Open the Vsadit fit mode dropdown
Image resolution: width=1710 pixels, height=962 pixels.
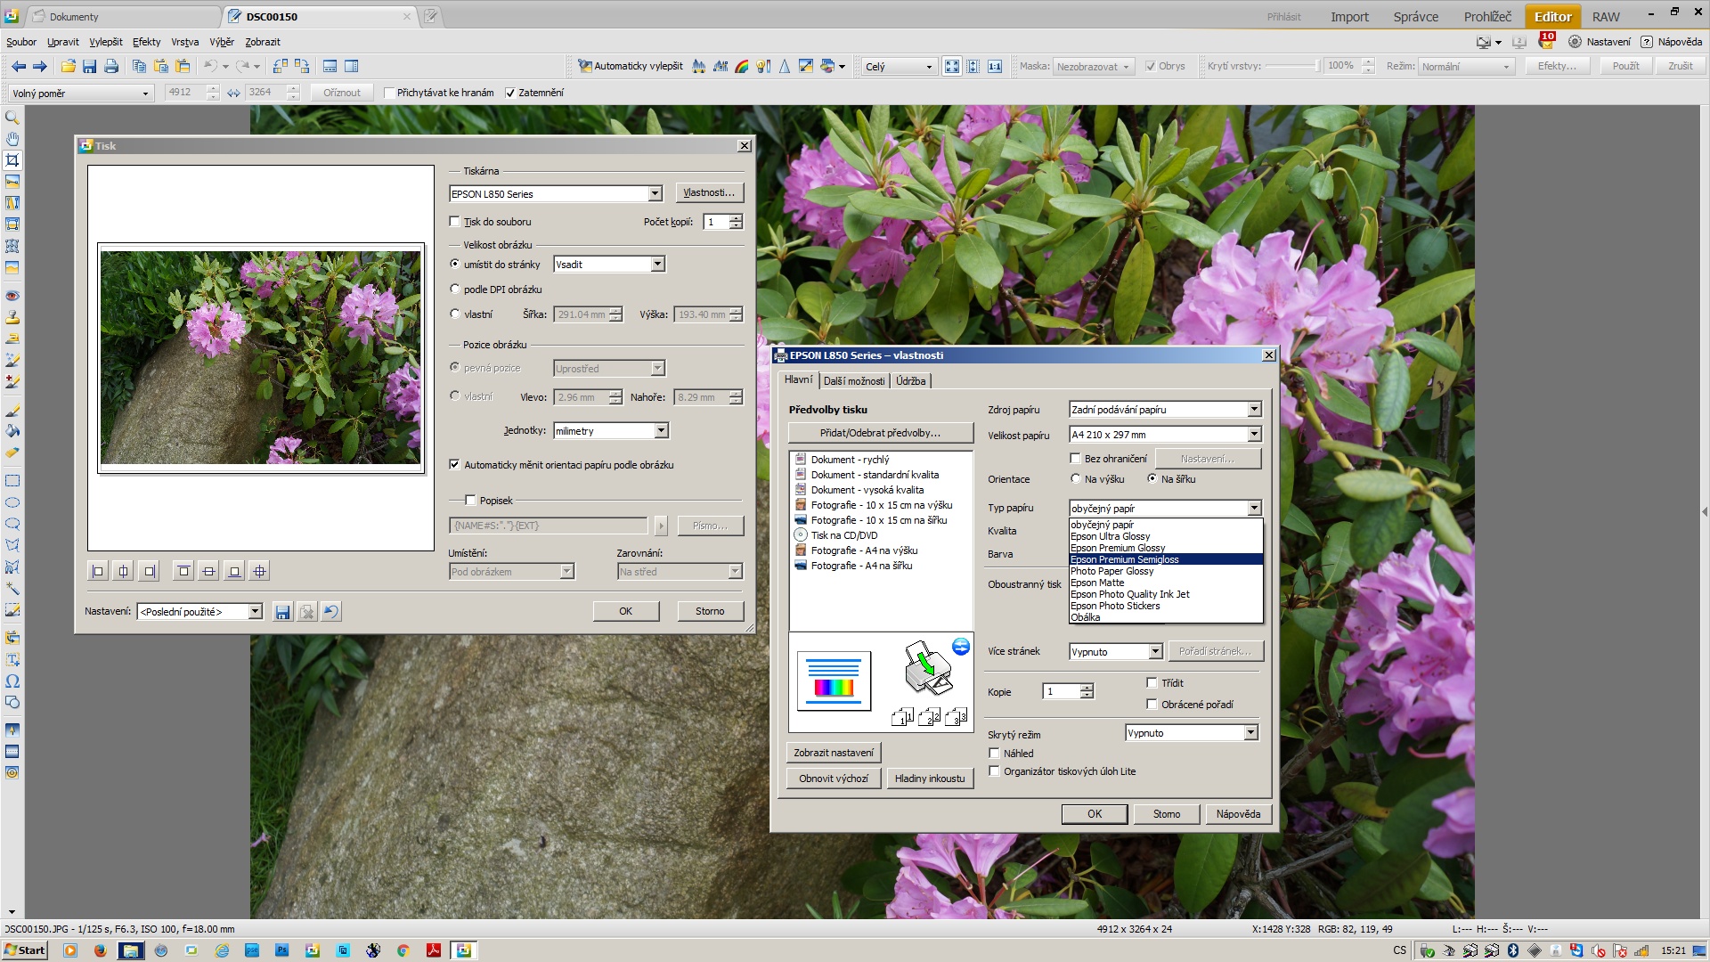[x=609, y=265]
